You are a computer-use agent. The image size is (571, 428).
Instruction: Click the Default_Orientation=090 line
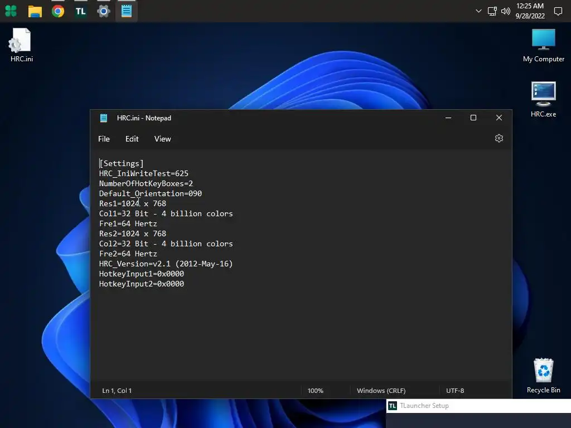151,193
